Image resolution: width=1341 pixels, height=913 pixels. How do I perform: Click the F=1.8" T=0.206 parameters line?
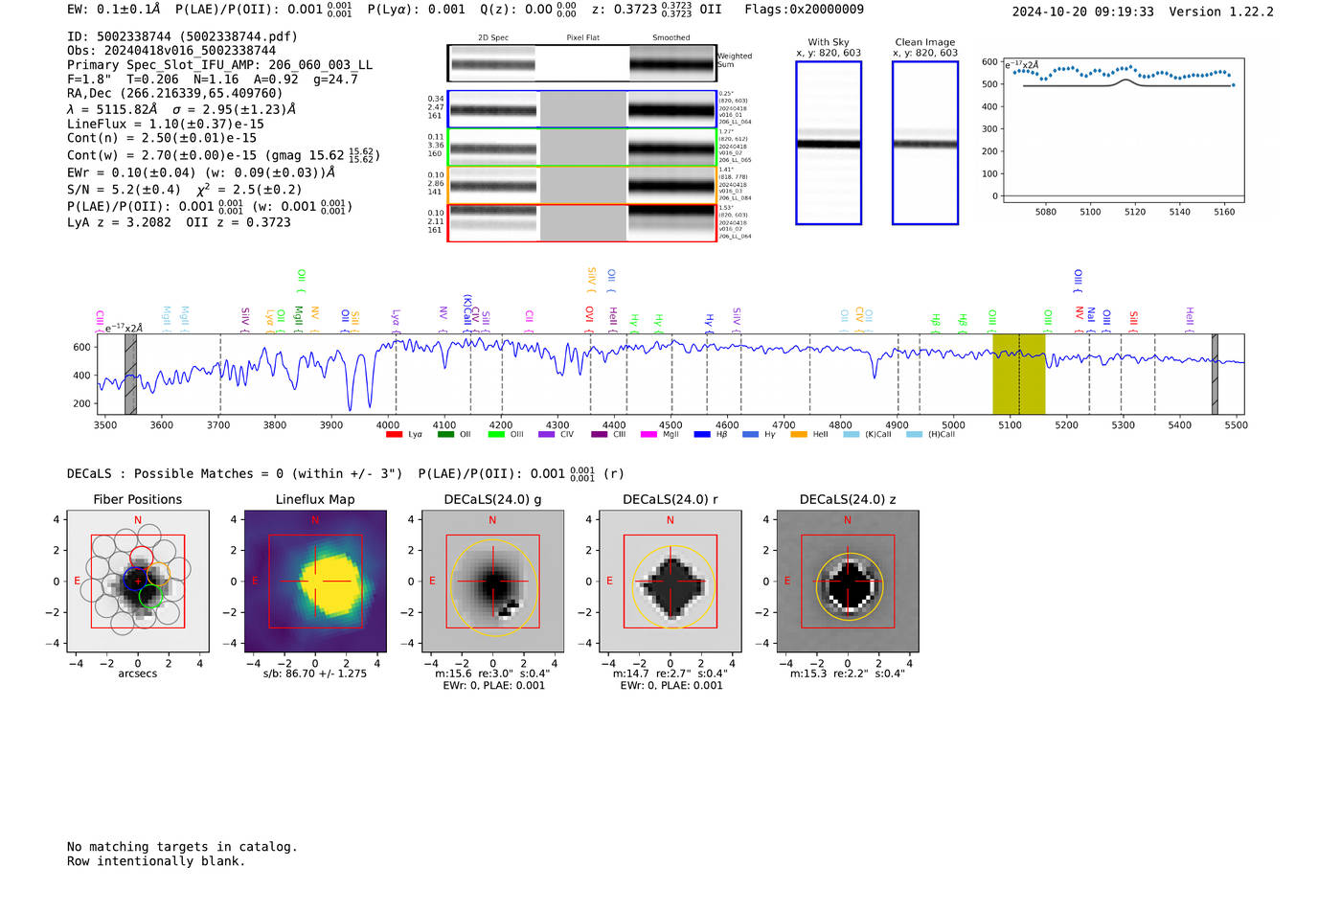click(213, 80)
